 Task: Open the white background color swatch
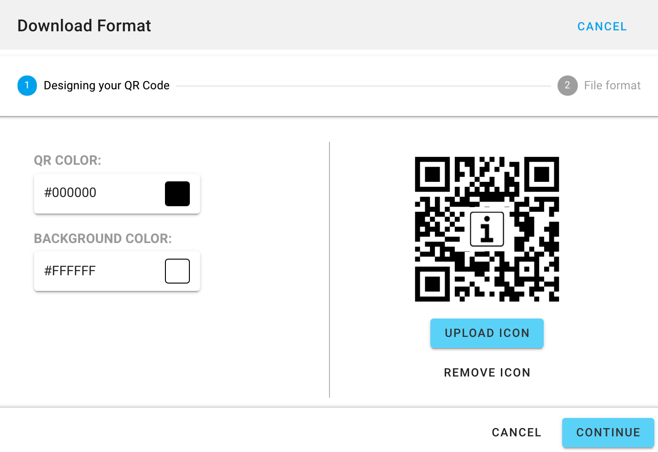tap(177, 271)
